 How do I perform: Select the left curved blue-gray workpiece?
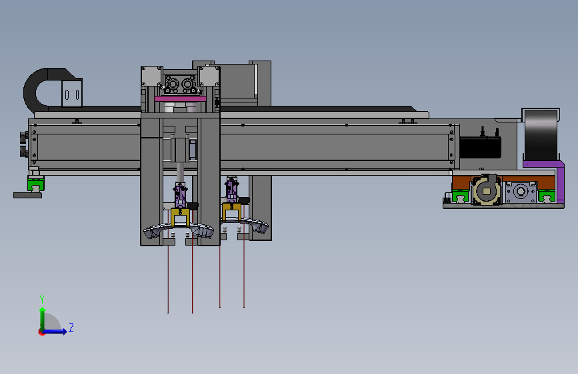pyautogui.click(x=179, y=231)
